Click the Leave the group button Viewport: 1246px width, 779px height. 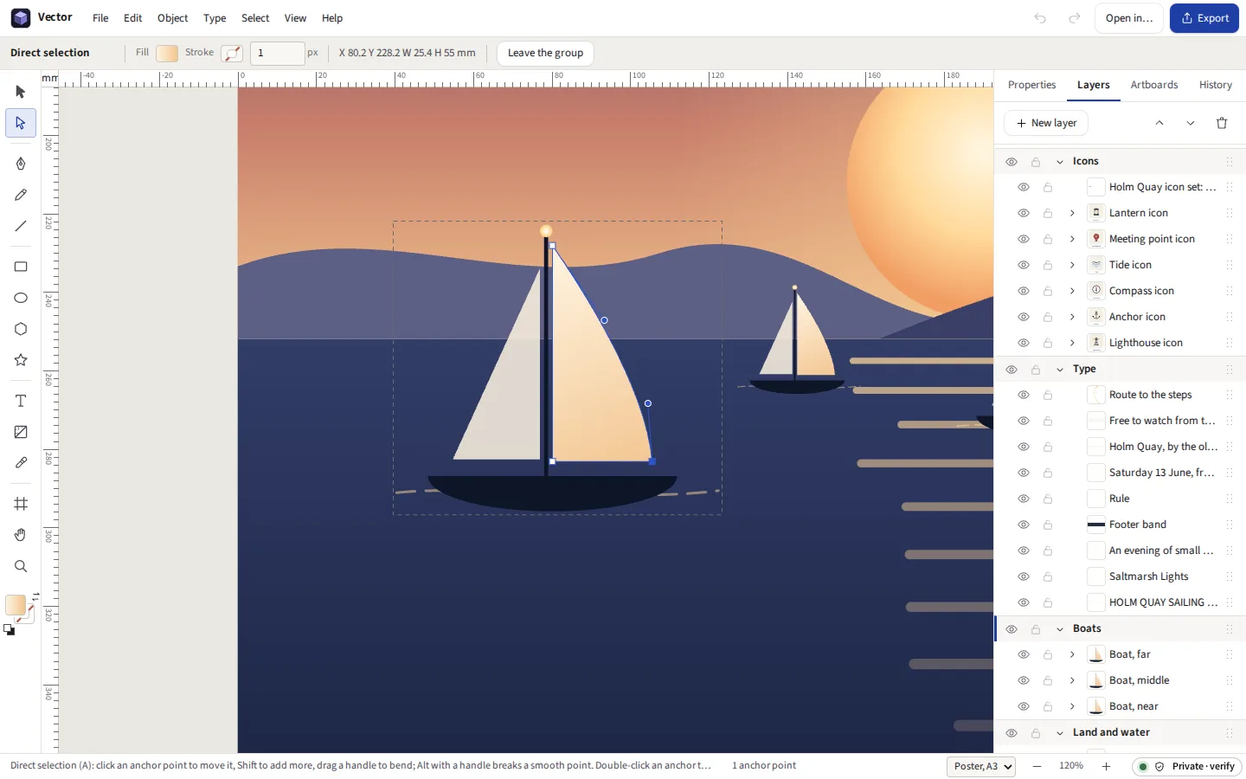coord(545,53)
